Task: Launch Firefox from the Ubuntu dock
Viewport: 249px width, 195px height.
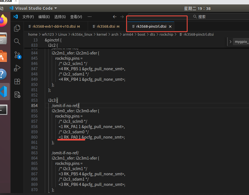Action: point(4,21)
